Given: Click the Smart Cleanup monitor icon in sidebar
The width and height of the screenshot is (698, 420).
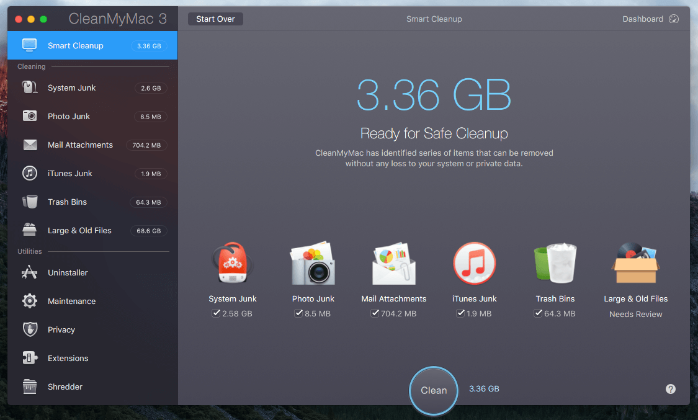Looking at the screenshot, I should pyautogui.click(x=30, y=45).
